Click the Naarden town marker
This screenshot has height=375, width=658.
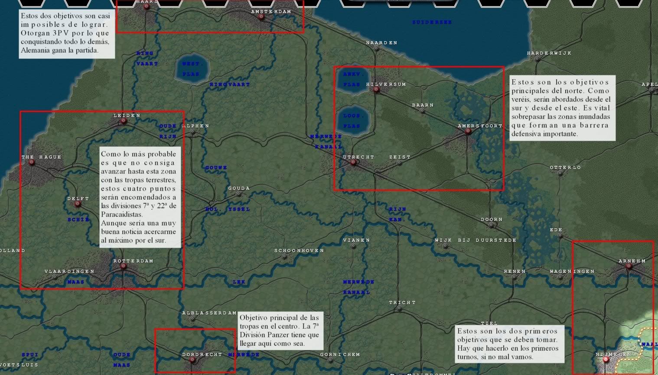[376, 48]
